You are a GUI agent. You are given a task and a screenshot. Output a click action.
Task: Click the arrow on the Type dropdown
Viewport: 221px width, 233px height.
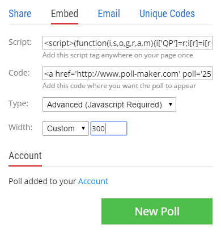click(171, 104)
